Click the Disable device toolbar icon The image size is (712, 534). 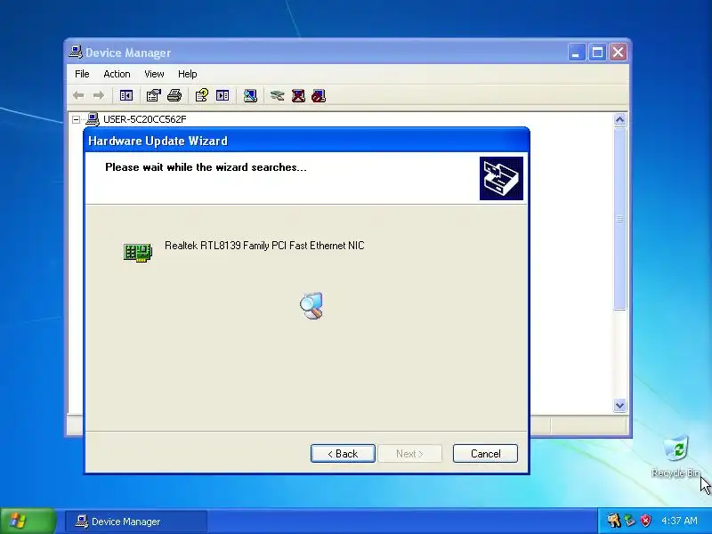point(319,95)
